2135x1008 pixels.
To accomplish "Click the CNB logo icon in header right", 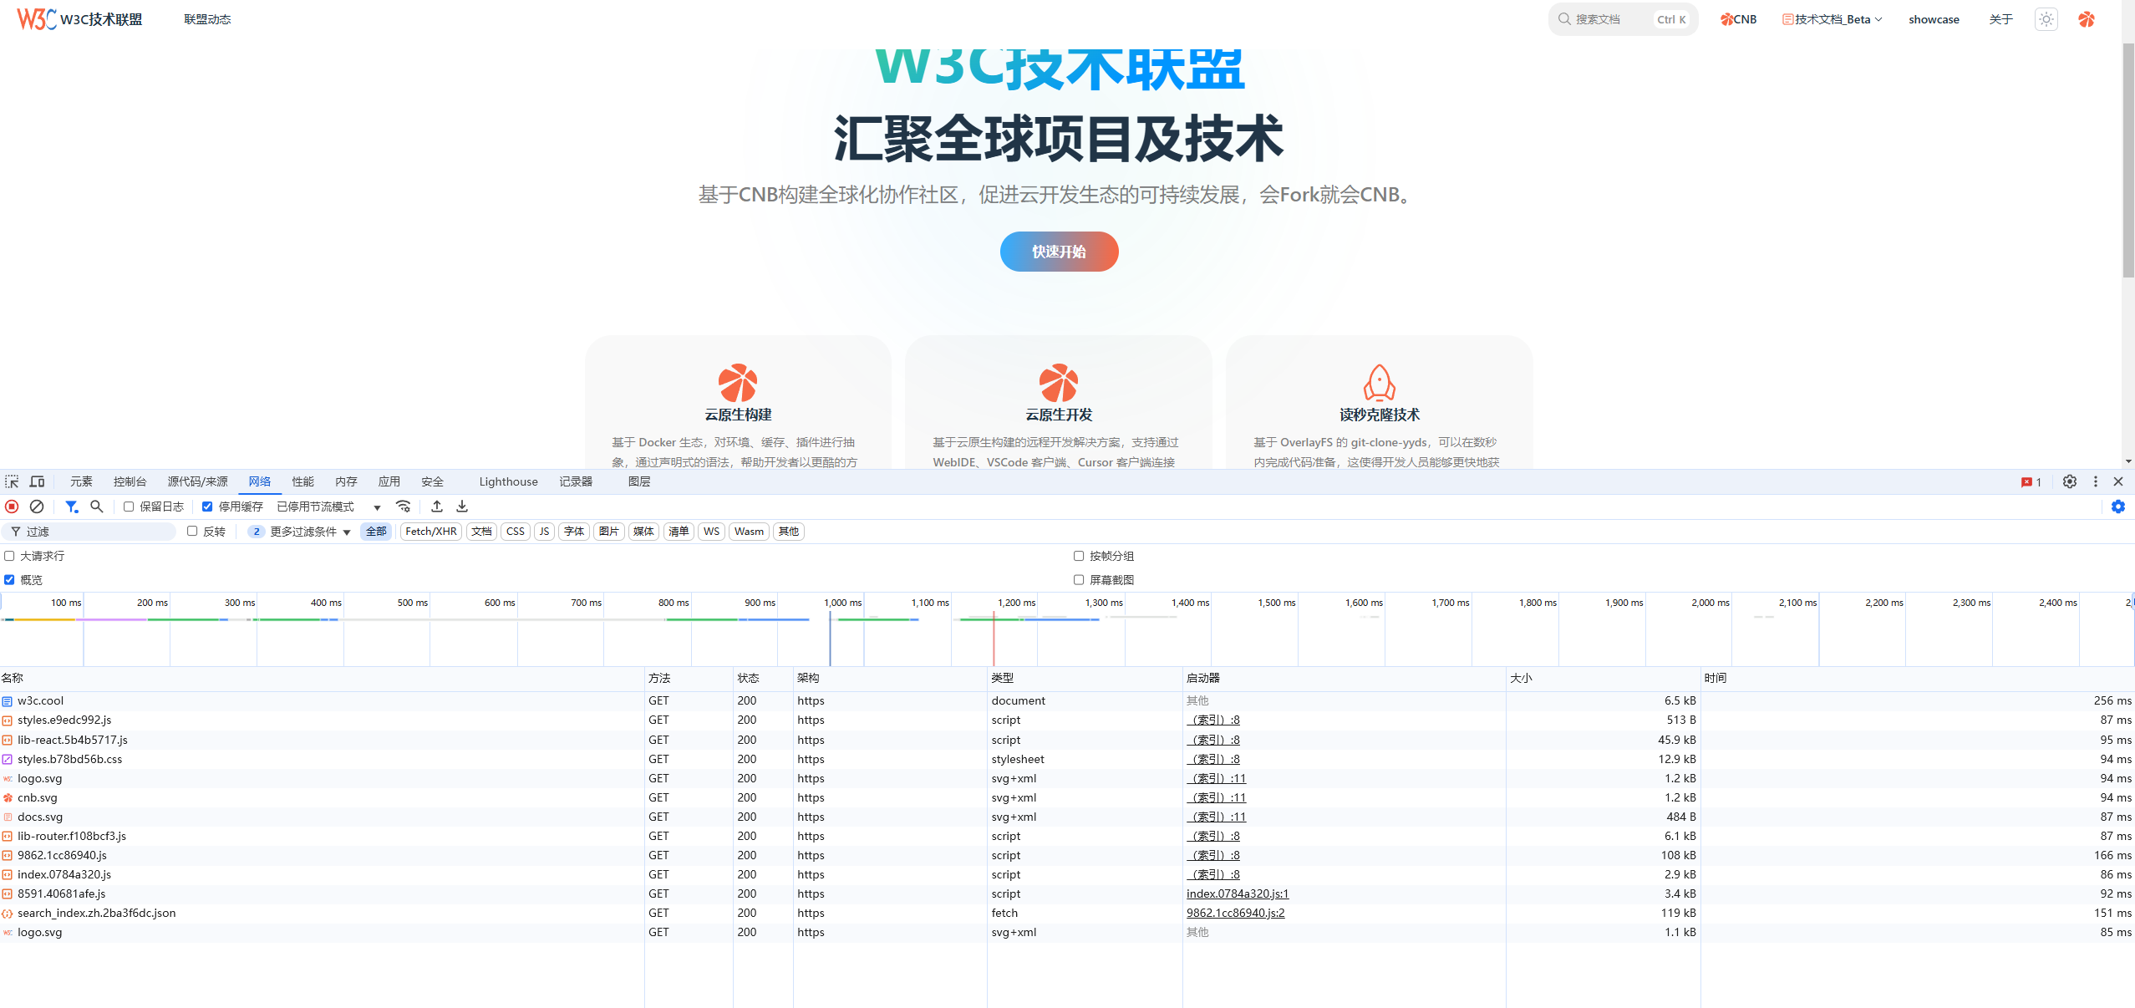I will click(2087, 19).
